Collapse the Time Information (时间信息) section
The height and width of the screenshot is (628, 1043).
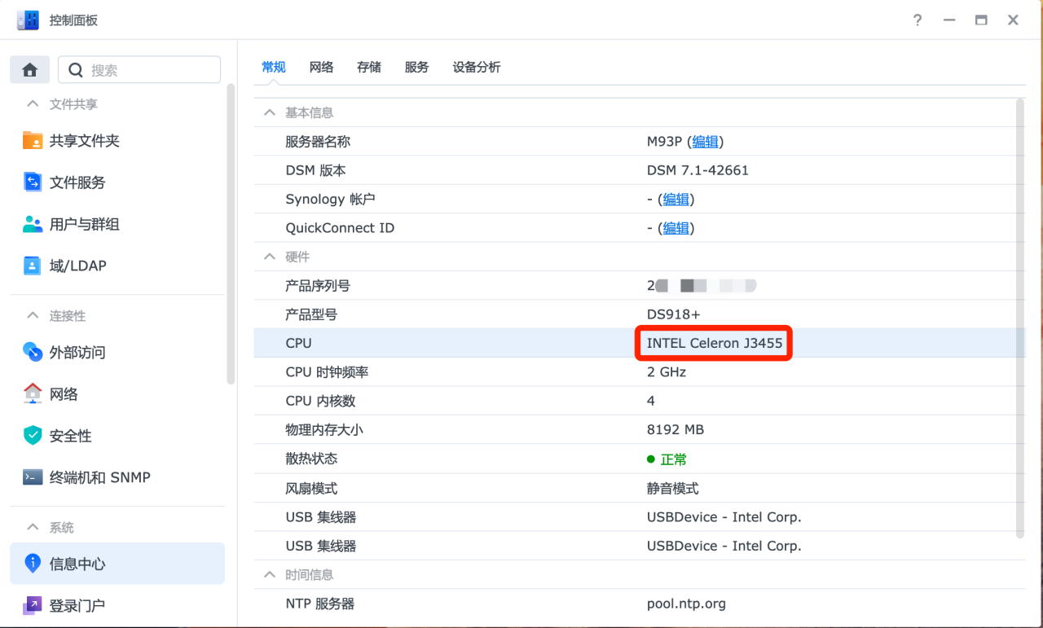point(269,574)
